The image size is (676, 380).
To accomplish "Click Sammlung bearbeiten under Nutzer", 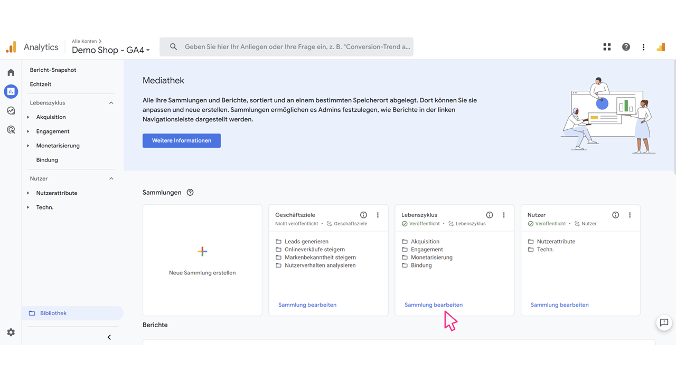I will tap(560, 305).
